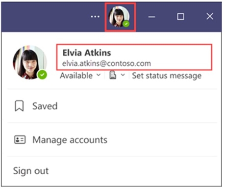Click the profile avatar in the title bar

(x=119, y=17)
